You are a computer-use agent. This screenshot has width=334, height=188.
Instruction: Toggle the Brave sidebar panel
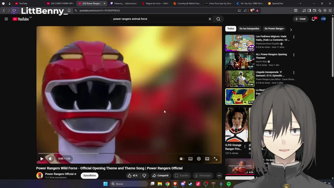[309, 10]
